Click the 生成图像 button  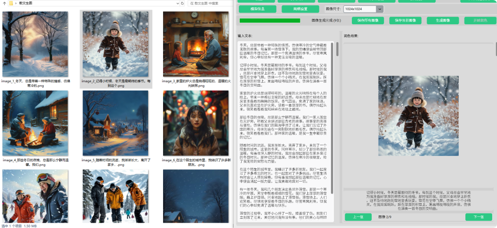click(443, 20)
